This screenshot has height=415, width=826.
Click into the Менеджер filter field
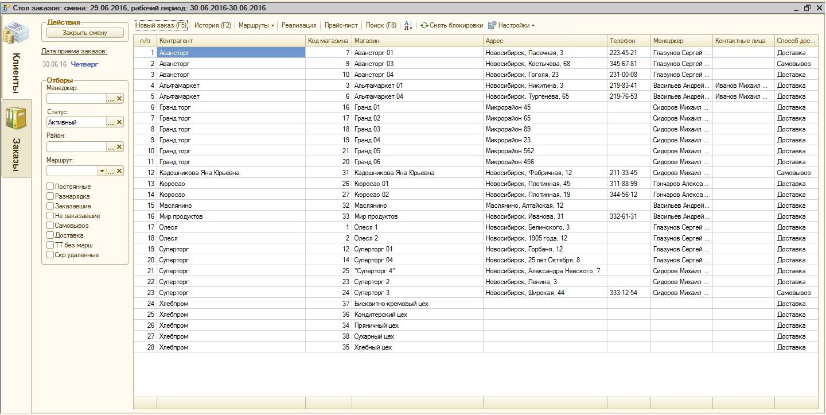point(77,99)
